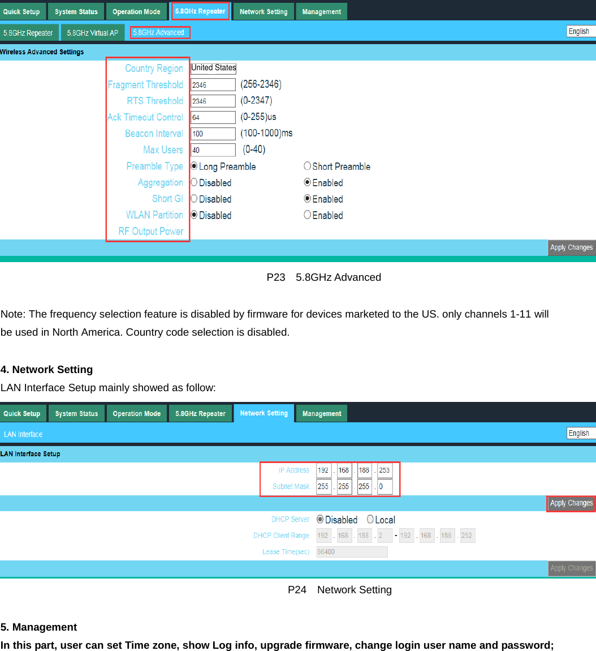
Task: Click Subnet Mask first octet field
Action: pos(323,487)
